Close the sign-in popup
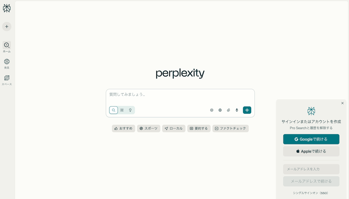This screenshot has width=349, height=199. click(x=342, y=103)
